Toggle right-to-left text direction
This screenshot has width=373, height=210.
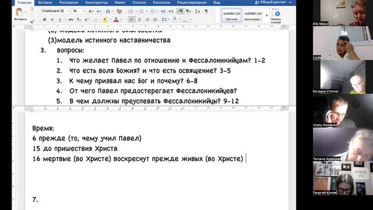pos(188,11)
